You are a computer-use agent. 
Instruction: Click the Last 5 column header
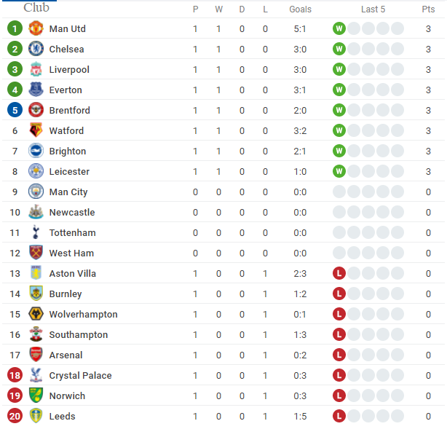click(x=373, y=9)
